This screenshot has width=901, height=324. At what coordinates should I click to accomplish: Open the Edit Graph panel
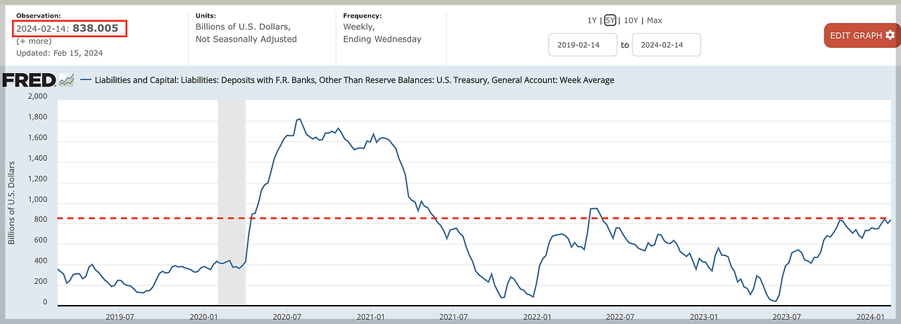pos(862,35)
